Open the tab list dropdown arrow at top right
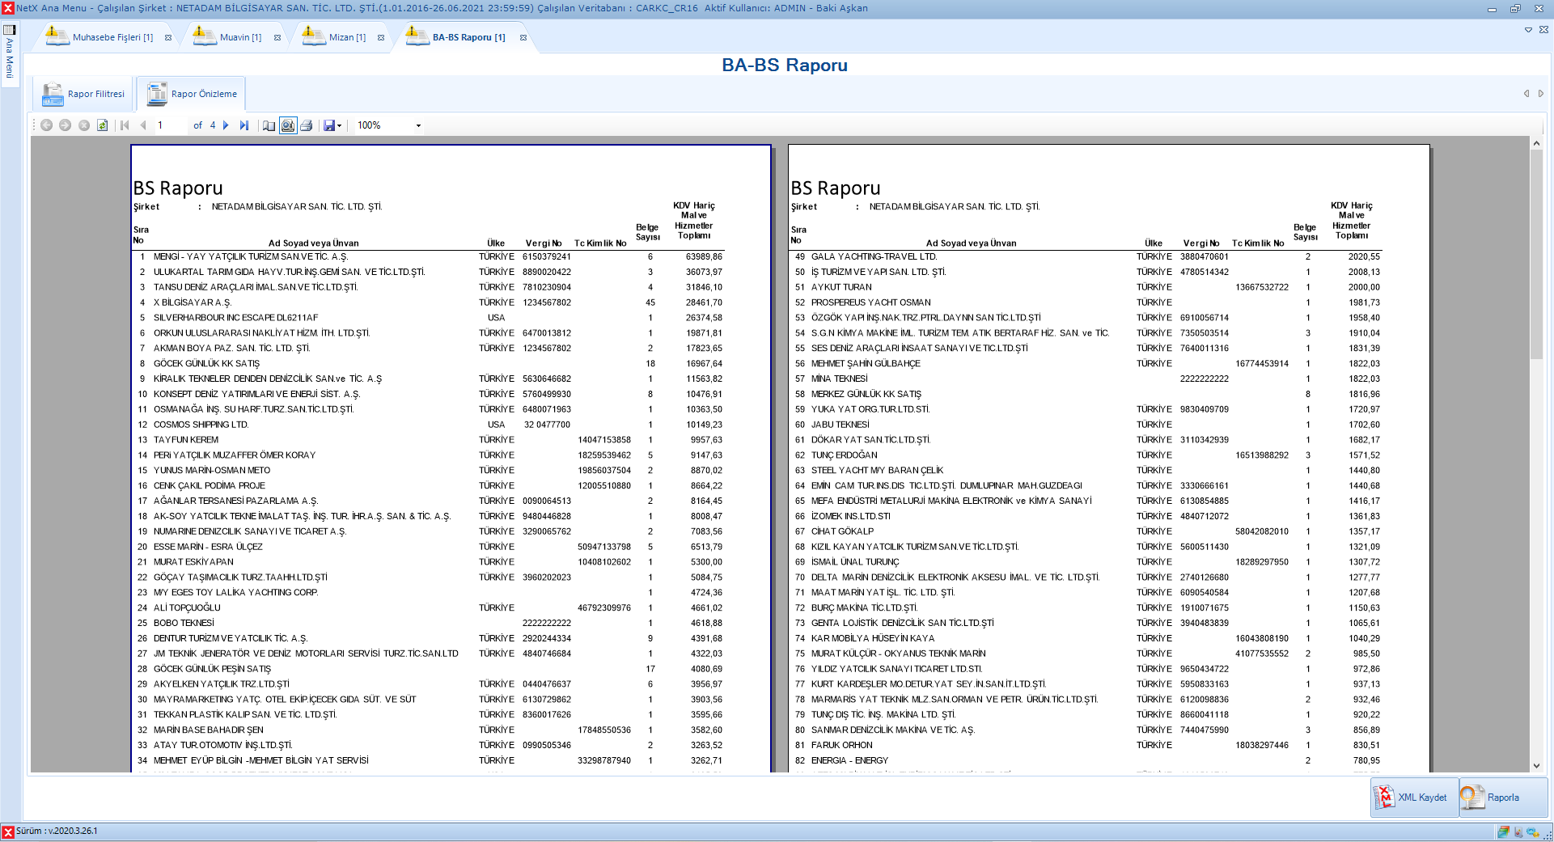 click(x=1528, y=30)
